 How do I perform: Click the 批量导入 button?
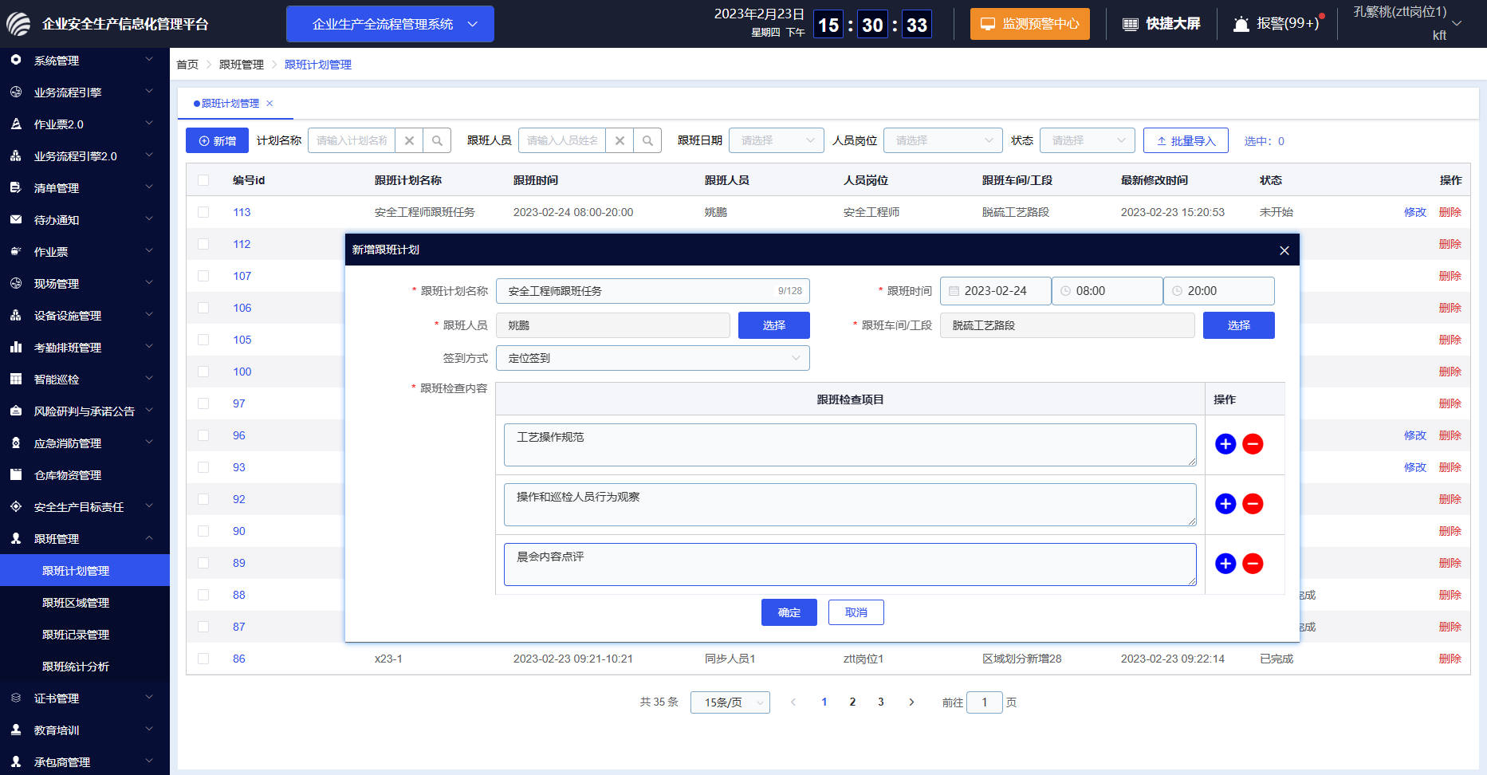[1186, 141]
